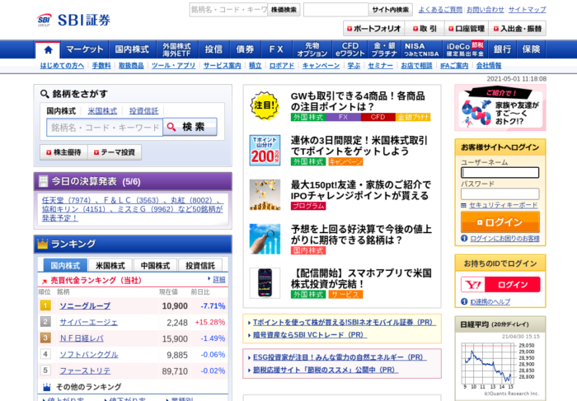Click the orange ログイン button

500,222
